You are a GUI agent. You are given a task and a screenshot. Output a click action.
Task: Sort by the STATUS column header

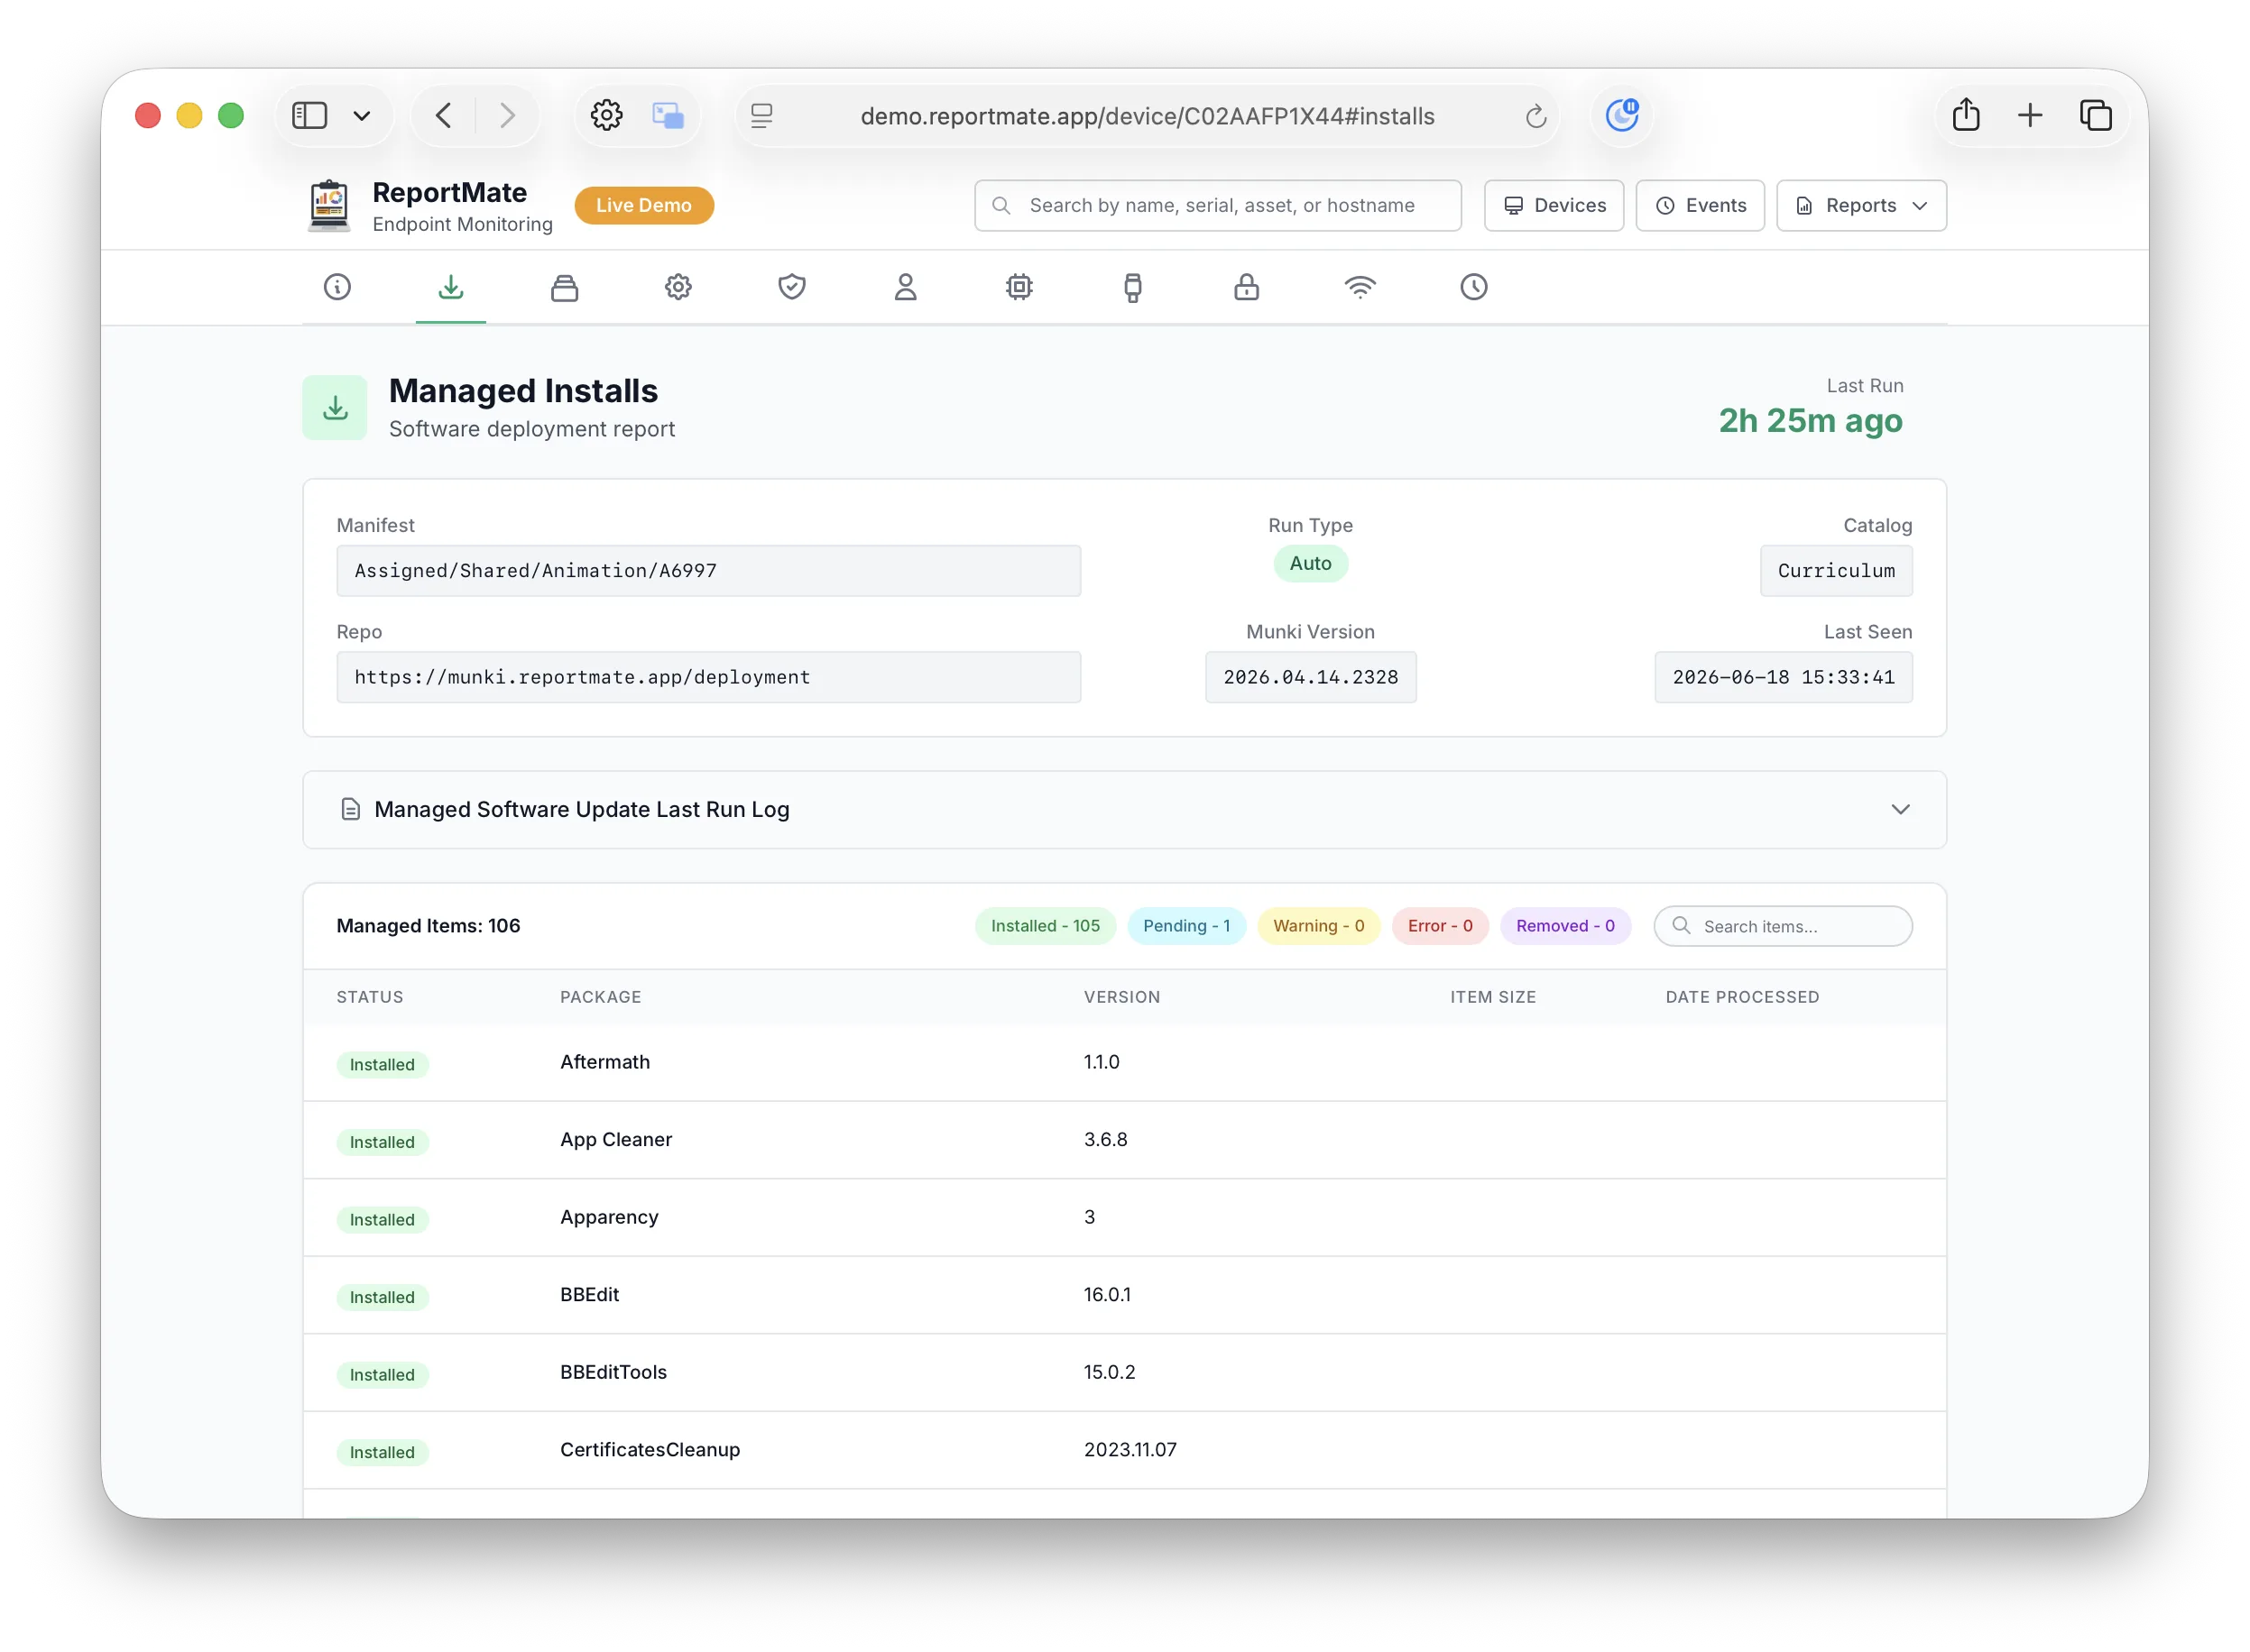[x=369, y=997]
